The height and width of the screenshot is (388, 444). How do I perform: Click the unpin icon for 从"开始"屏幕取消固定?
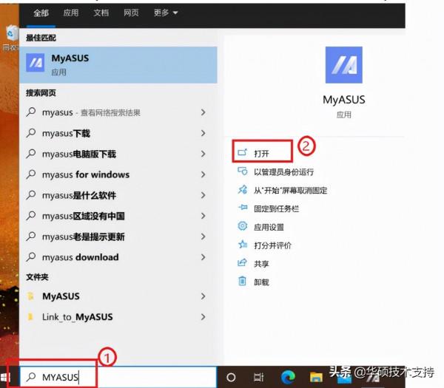point(243,190)
